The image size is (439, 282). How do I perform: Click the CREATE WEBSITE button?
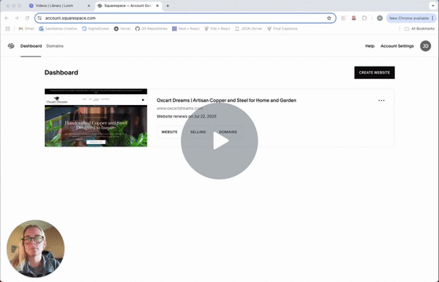click(x=375, y=73)
